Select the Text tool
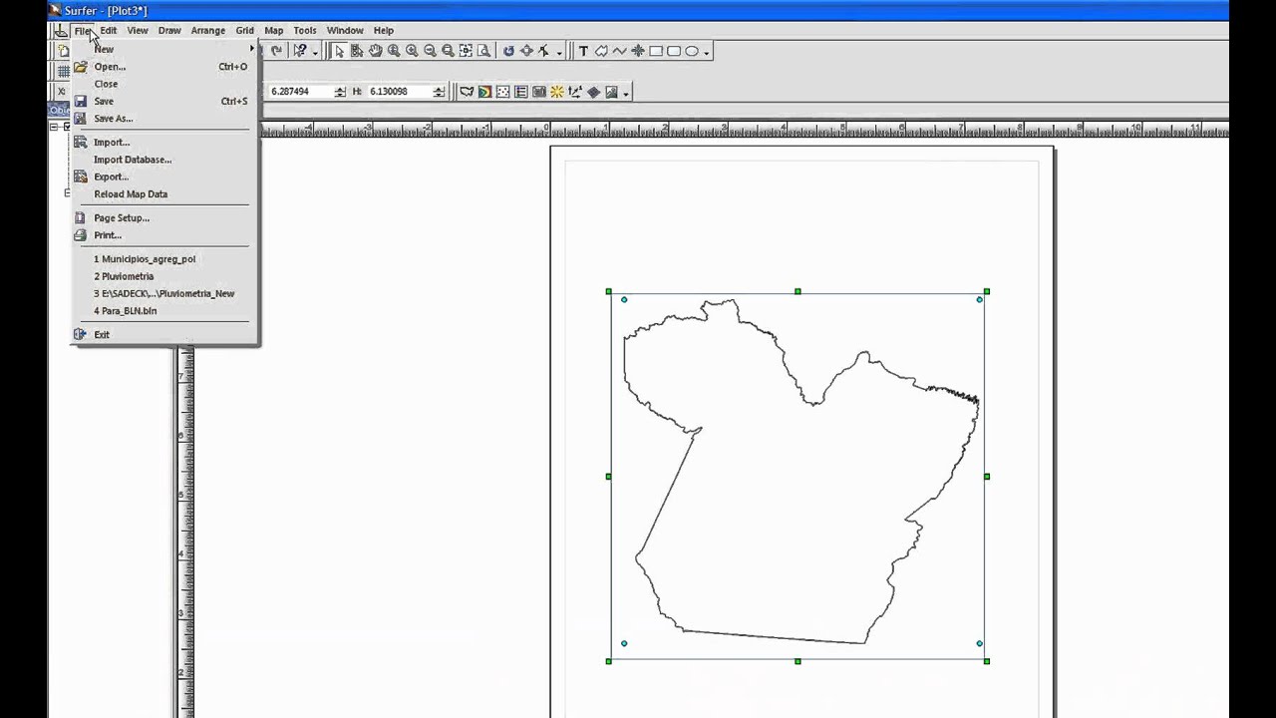Image resolution: width=1276 pixels, height=718 pixels. tap(583, 51)
